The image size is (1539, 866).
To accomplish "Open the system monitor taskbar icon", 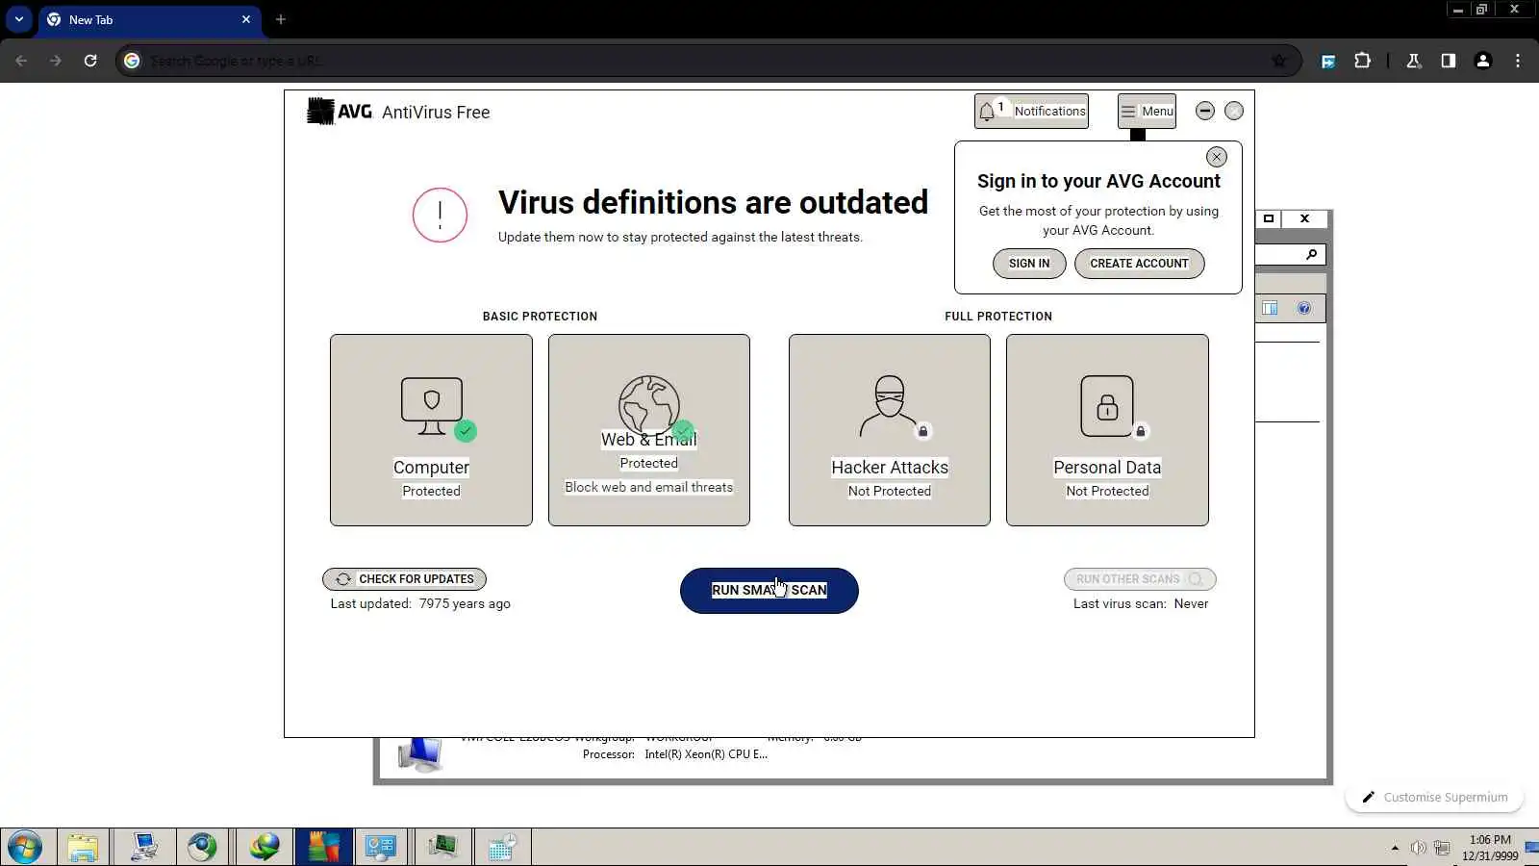I will click(x=442, y=848).
